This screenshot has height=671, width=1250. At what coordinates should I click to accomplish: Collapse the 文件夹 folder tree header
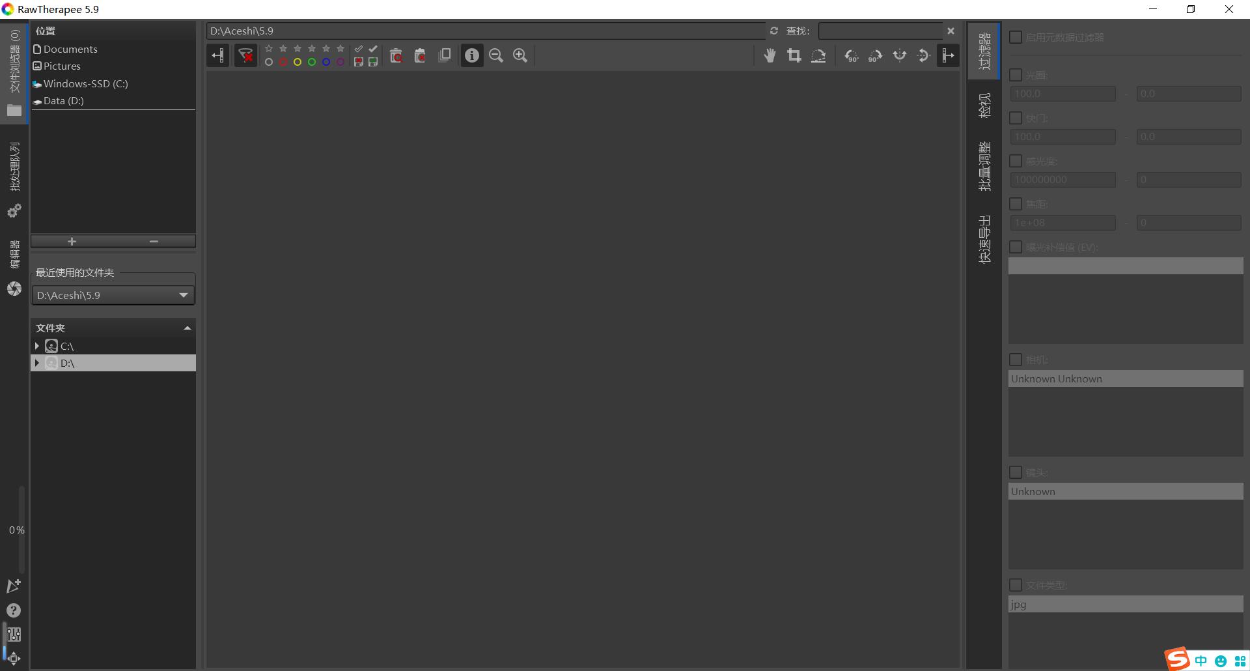[113, 328]
